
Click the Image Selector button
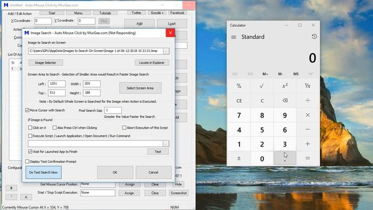[45, 62]
